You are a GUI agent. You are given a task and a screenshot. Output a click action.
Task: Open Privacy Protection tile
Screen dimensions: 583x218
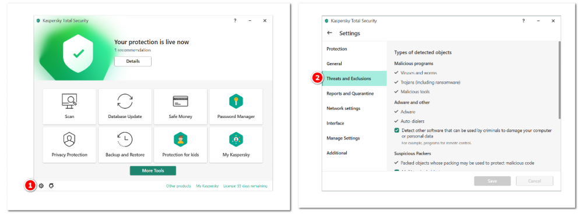pyautogui.click(x=69, y=145)
